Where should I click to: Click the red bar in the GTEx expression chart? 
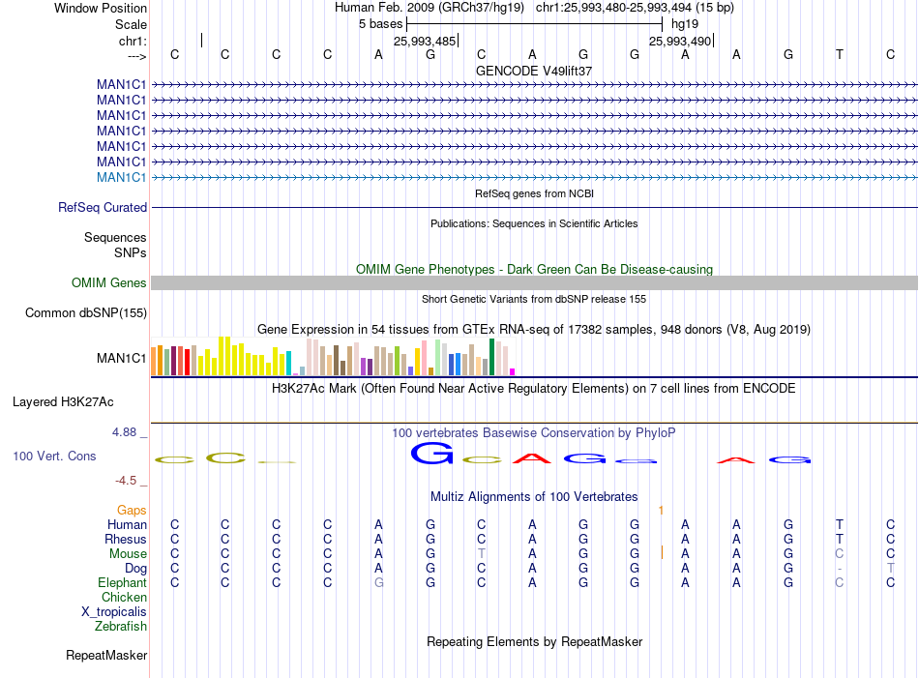pos(187,362)
